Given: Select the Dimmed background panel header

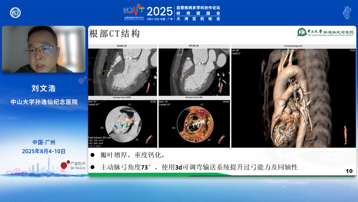Looking at the screenshot, I should pyautogui.click(x=293, y=46).
